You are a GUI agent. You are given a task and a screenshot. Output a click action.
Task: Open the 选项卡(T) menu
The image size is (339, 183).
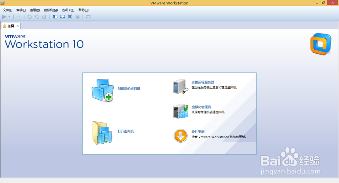(x=68, y=10)
